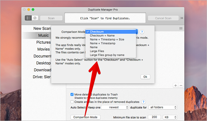Select Downloads in sidebar

42,70
